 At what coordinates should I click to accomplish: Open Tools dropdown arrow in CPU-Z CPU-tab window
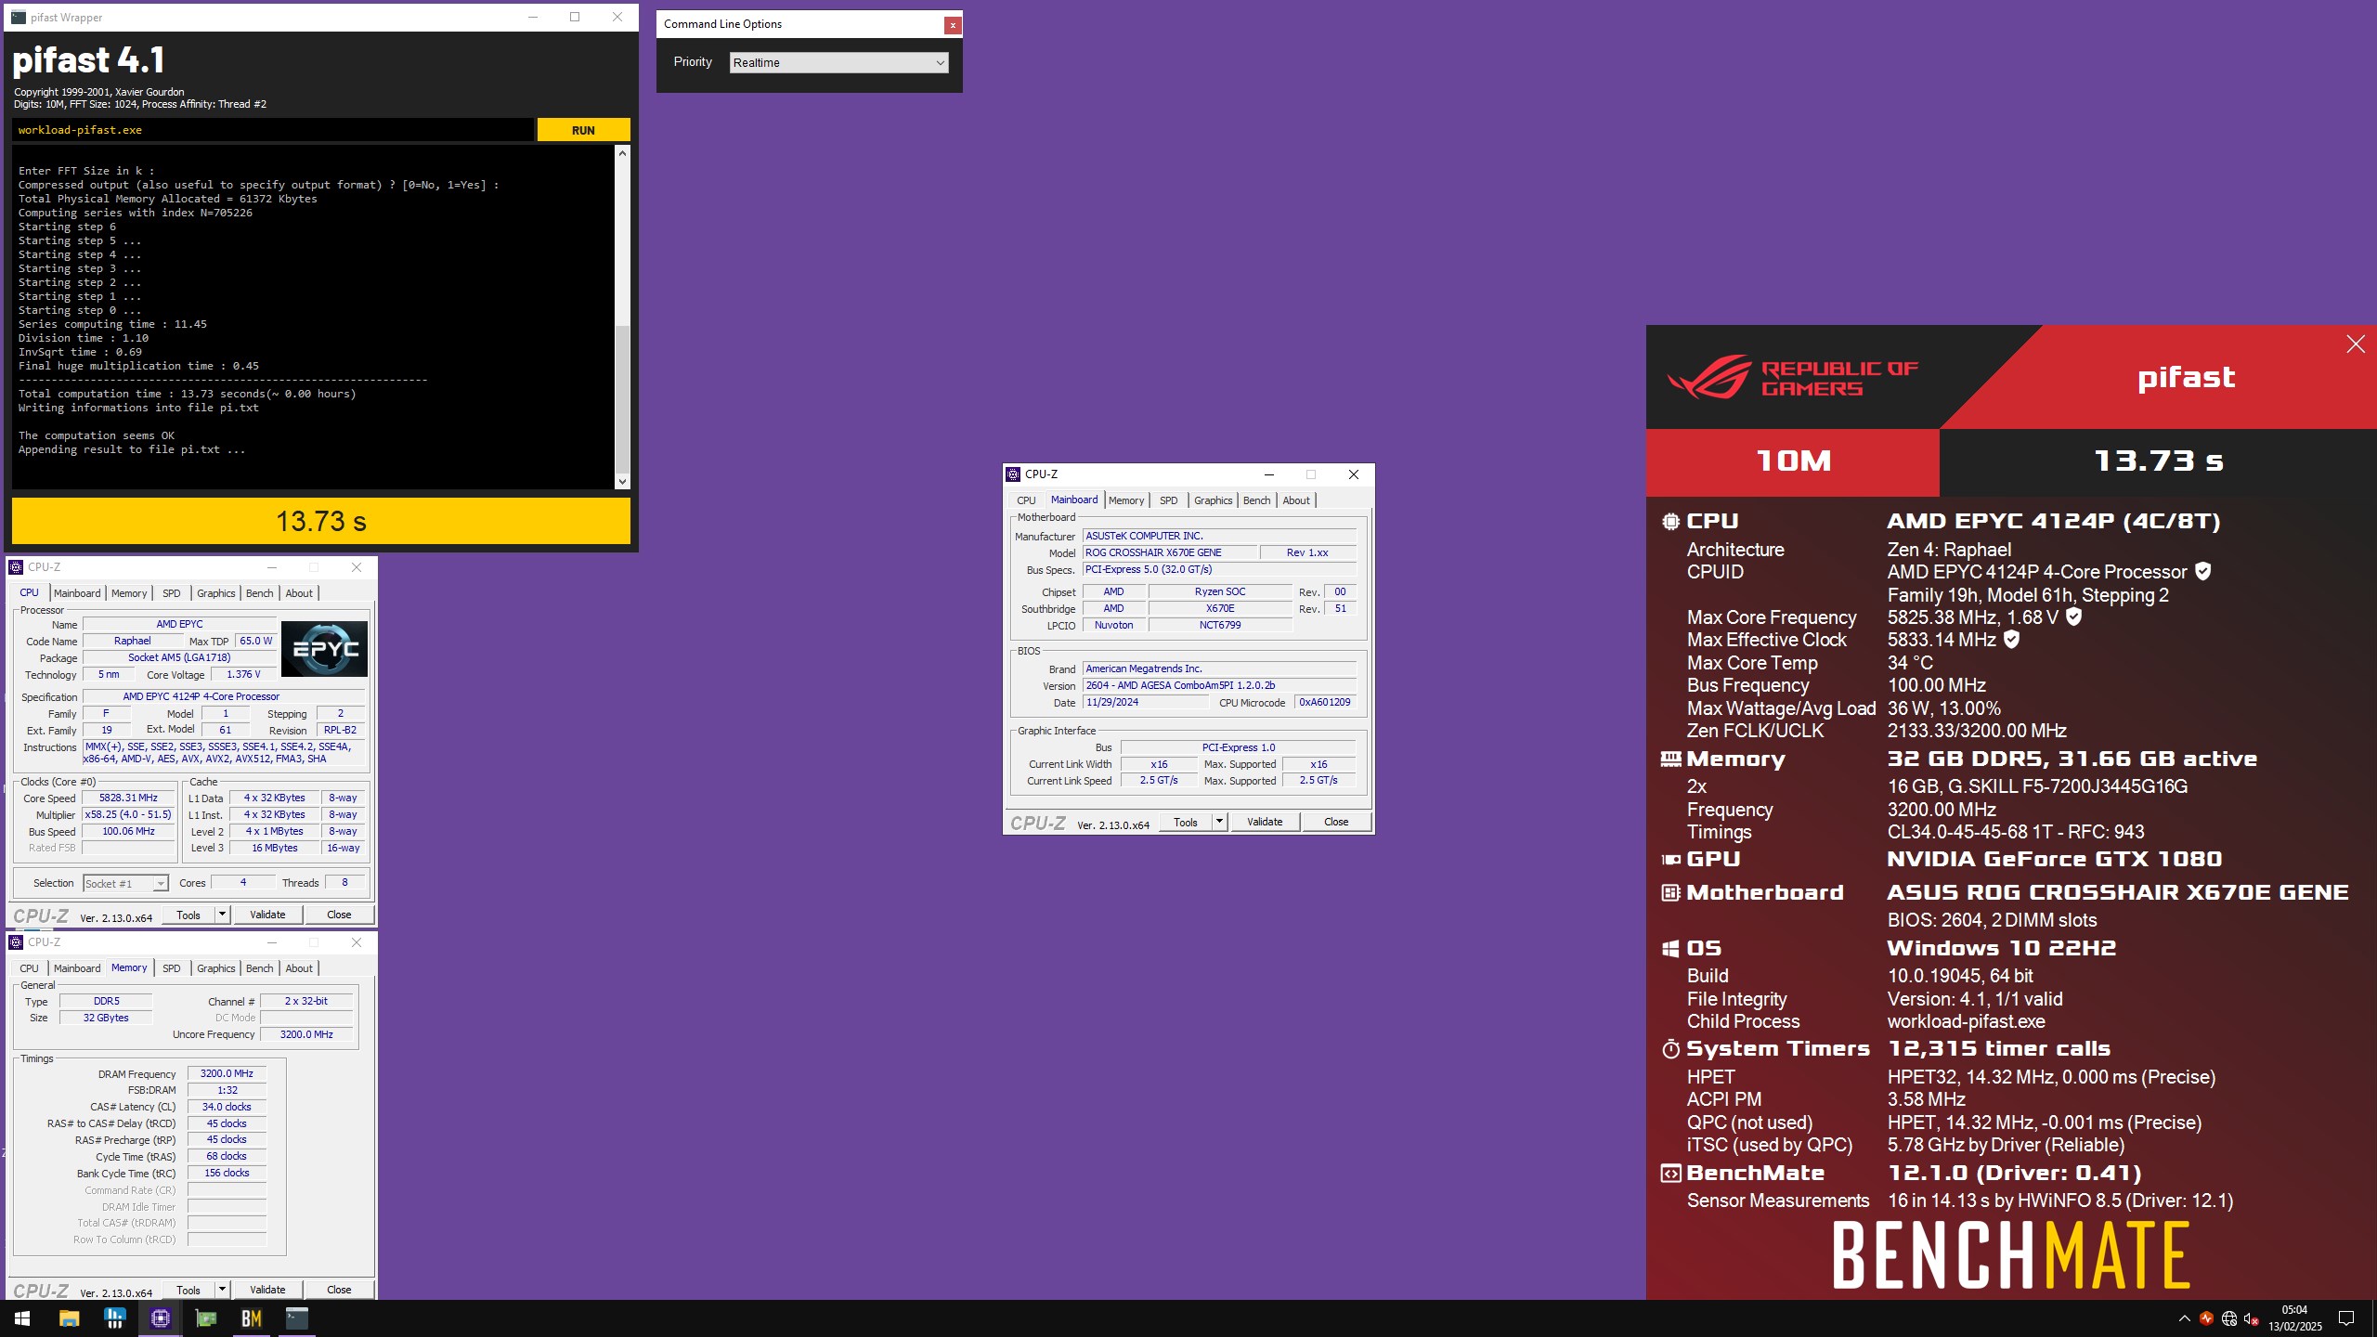pos(222,915)
